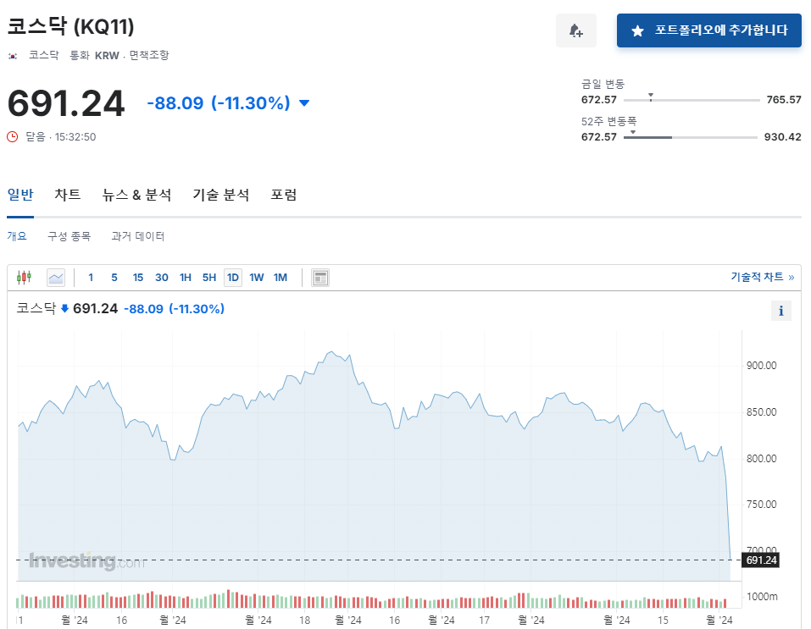Screen dimensions: 811x629
Task: Select area chart type icon
Action: [x=56, y=278]
